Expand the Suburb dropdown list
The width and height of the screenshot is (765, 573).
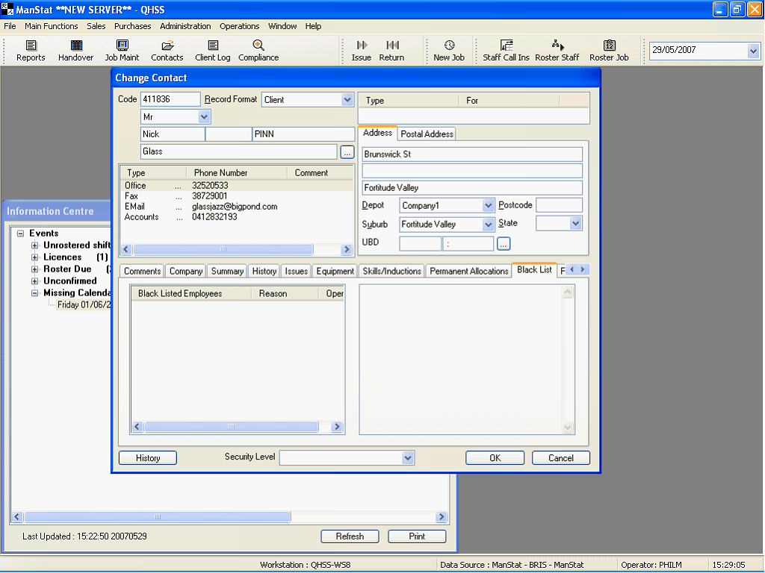[x=489, y=224]
